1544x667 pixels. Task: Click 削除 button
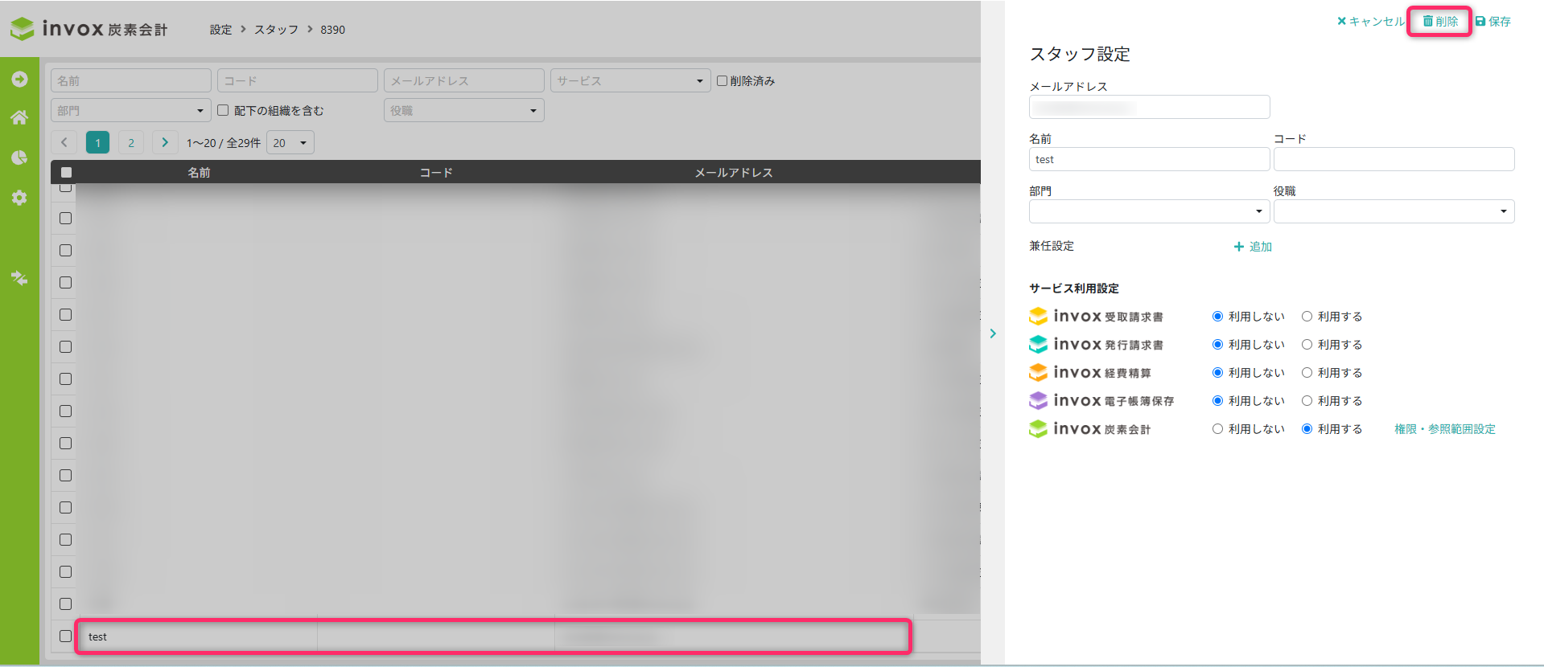pyautogui.click(x=1440, y=21)
